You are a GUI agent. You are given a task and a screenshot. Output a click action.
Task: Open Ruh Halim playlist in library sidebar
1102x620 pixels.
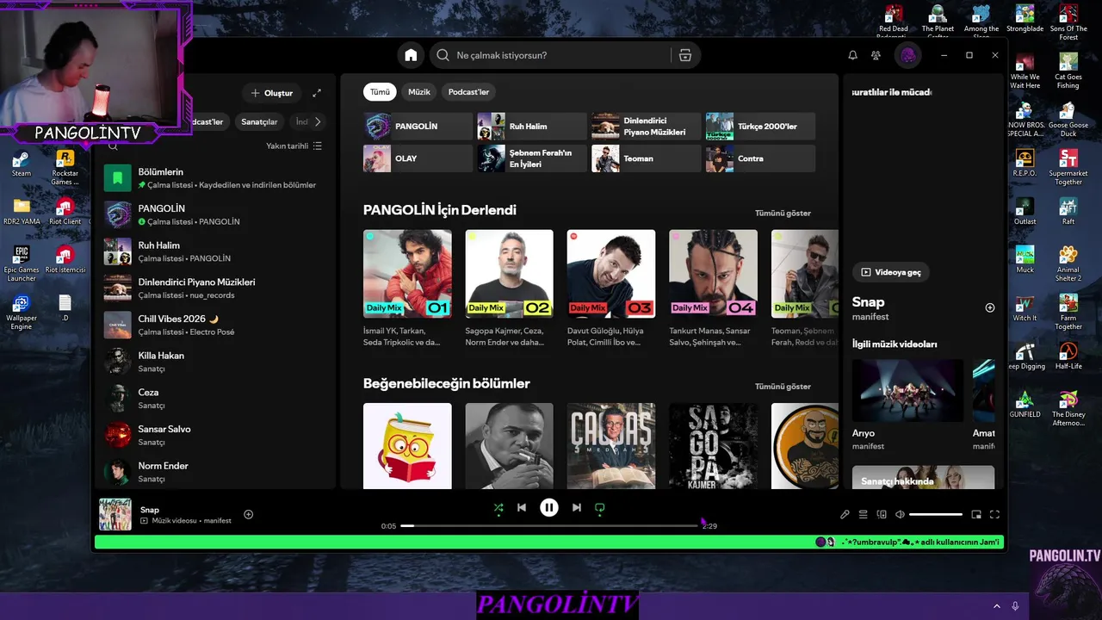tap(214, 251)
